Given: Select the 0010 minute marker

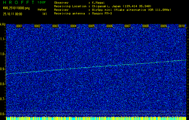Looking at the screenshot, I should tap(181, 26).
